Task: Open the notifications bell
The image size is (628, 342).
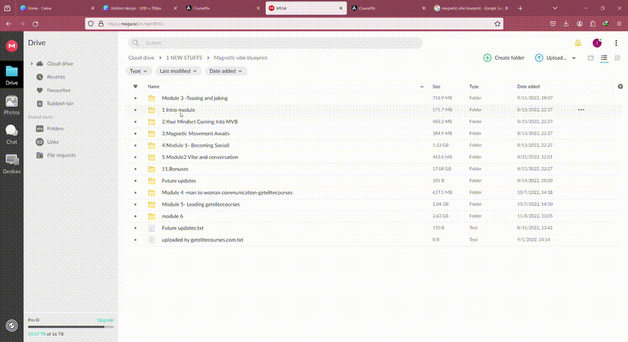Action: click(x=577, y=43)
